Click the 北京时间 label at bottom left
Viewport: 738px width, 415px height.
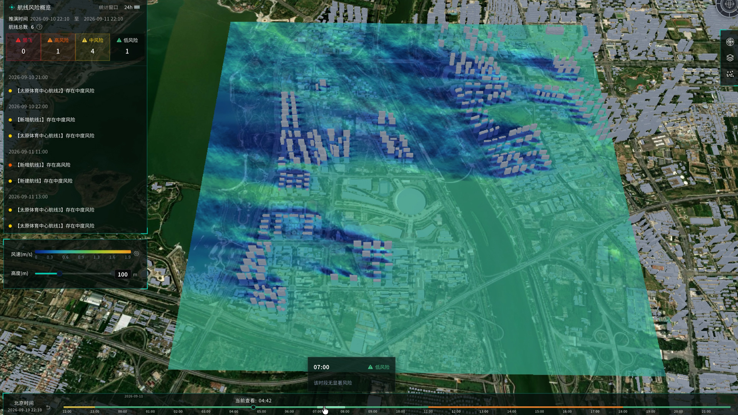point(24,403)
